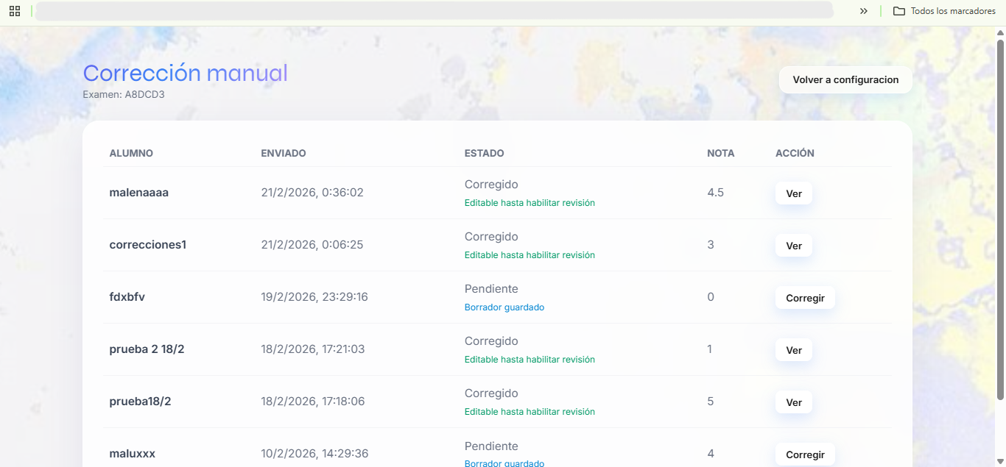Select student name fdxbfv
1006x467 pixels.
[x=127, y=297]
